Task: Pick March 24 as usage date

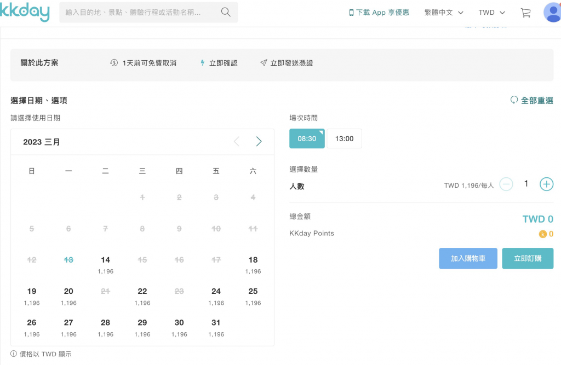Action: click(x=216, y=297)
